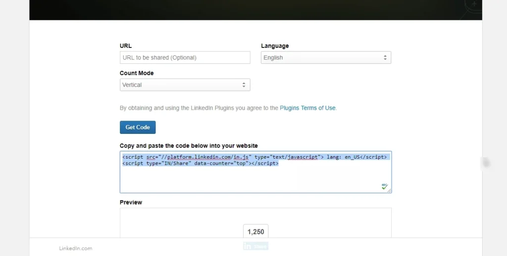The width and height of the screenshot is (507, 256).
Task: Click the LinkedIn.com footer text
Action: tap(75, 248)
